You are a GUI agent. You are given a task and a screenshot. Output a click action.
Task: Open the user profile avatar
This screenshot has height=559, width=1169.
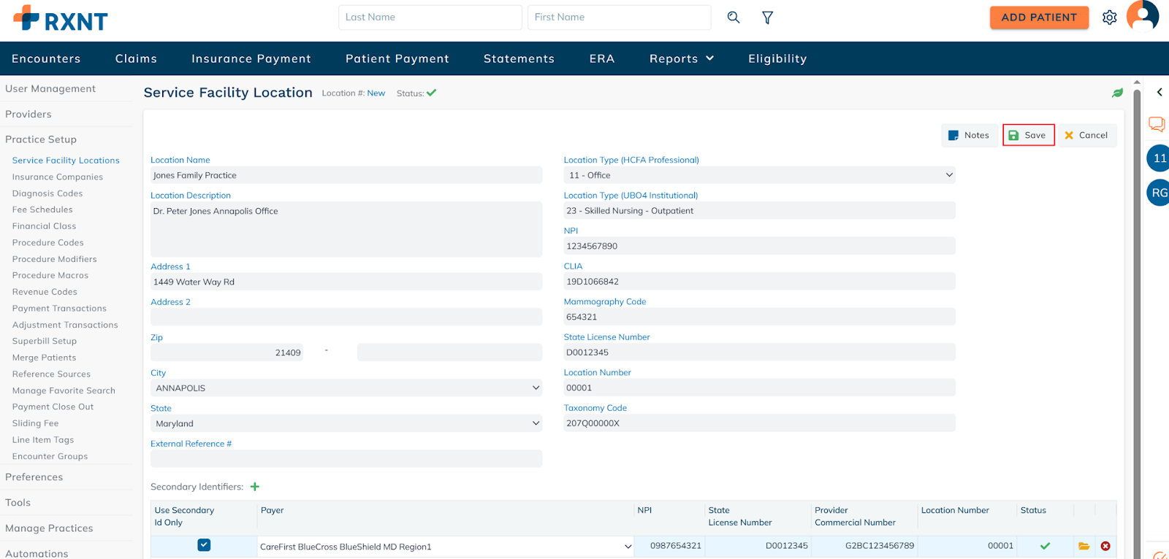[1142, 16]
